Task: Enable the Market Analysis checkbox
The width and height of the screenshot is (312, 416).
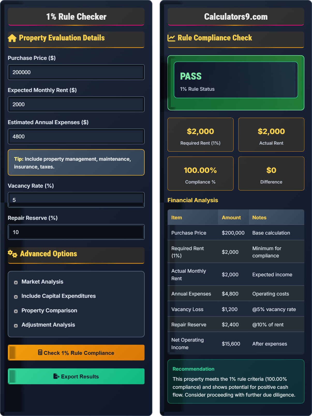Action: (16, 282)
